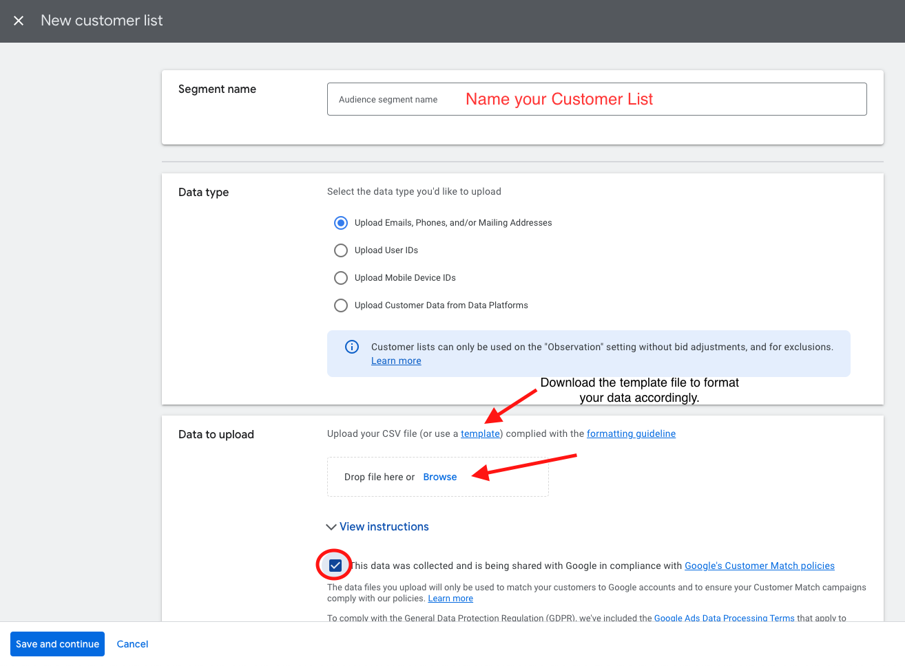Uncheck the Customer Match compliance checkbox

click(335, 566)
